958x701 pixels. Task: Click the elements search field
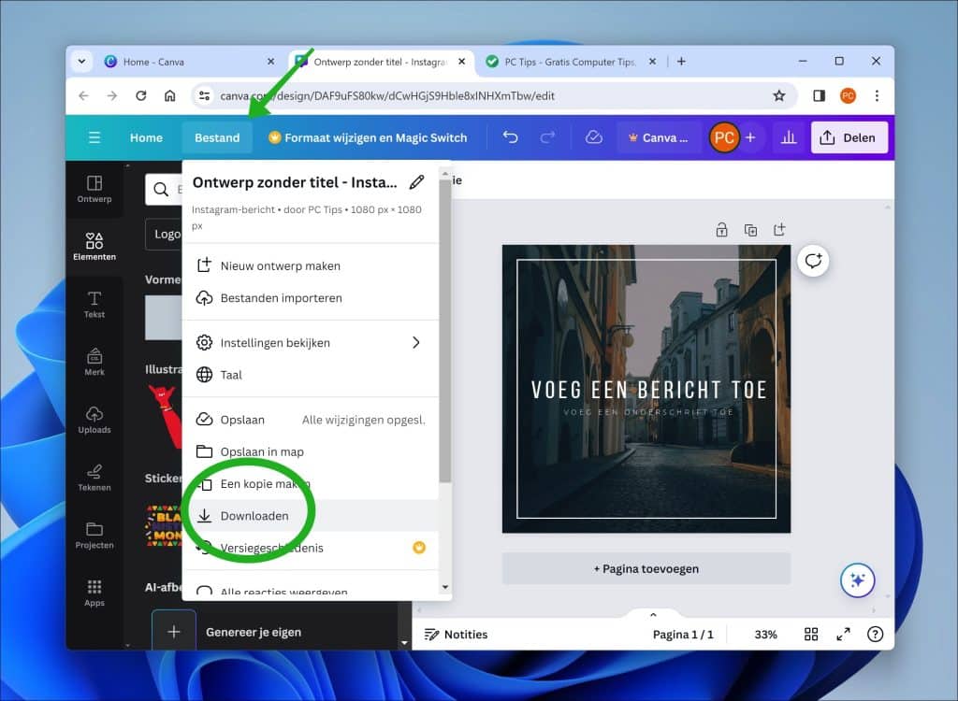point(164,190)
